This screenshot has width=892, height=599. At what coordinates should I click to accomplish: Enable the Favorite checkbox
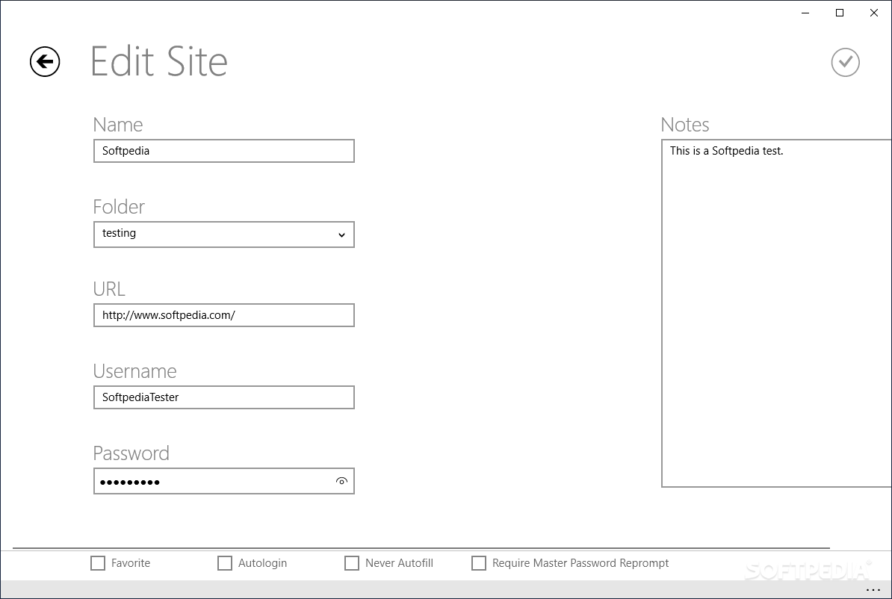[98, 563]
